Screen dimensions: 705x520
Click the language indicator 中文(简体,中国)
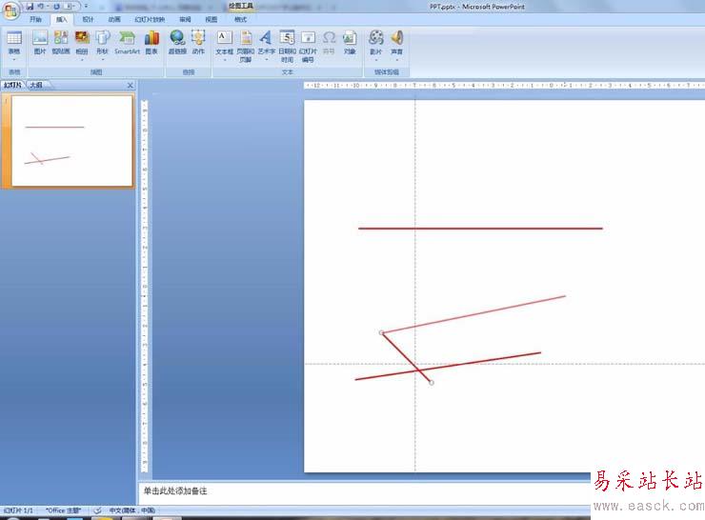131,510
